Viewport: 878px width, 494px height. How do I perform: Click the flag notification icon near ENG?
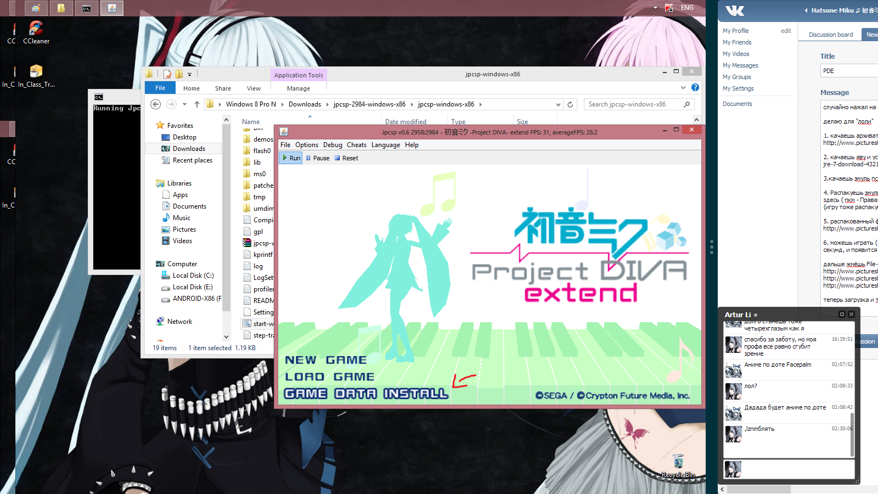[x=669, y=8]
